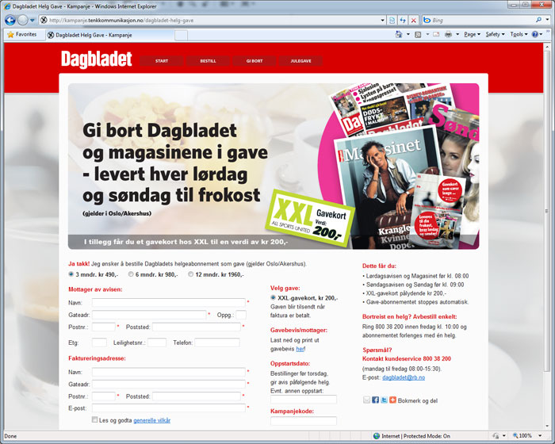Click the Twitter share icon
Image resolution: width=555 pixels, height=444 pixels.
(384, 400)
